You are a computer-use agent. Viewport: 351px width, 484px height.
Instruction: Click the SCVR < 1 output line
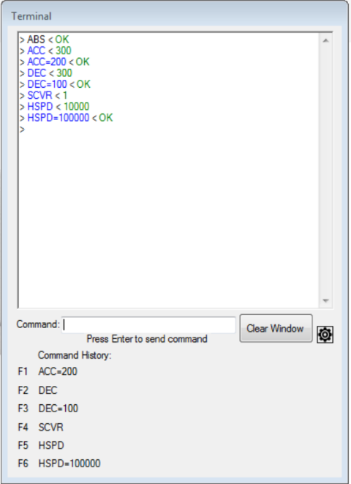coord(43,95)
